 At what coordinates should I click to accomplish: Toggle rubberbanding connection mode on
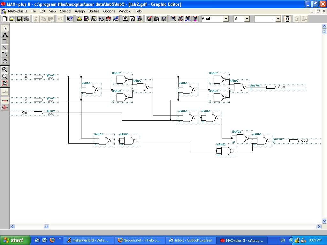[x=5, y=100]
